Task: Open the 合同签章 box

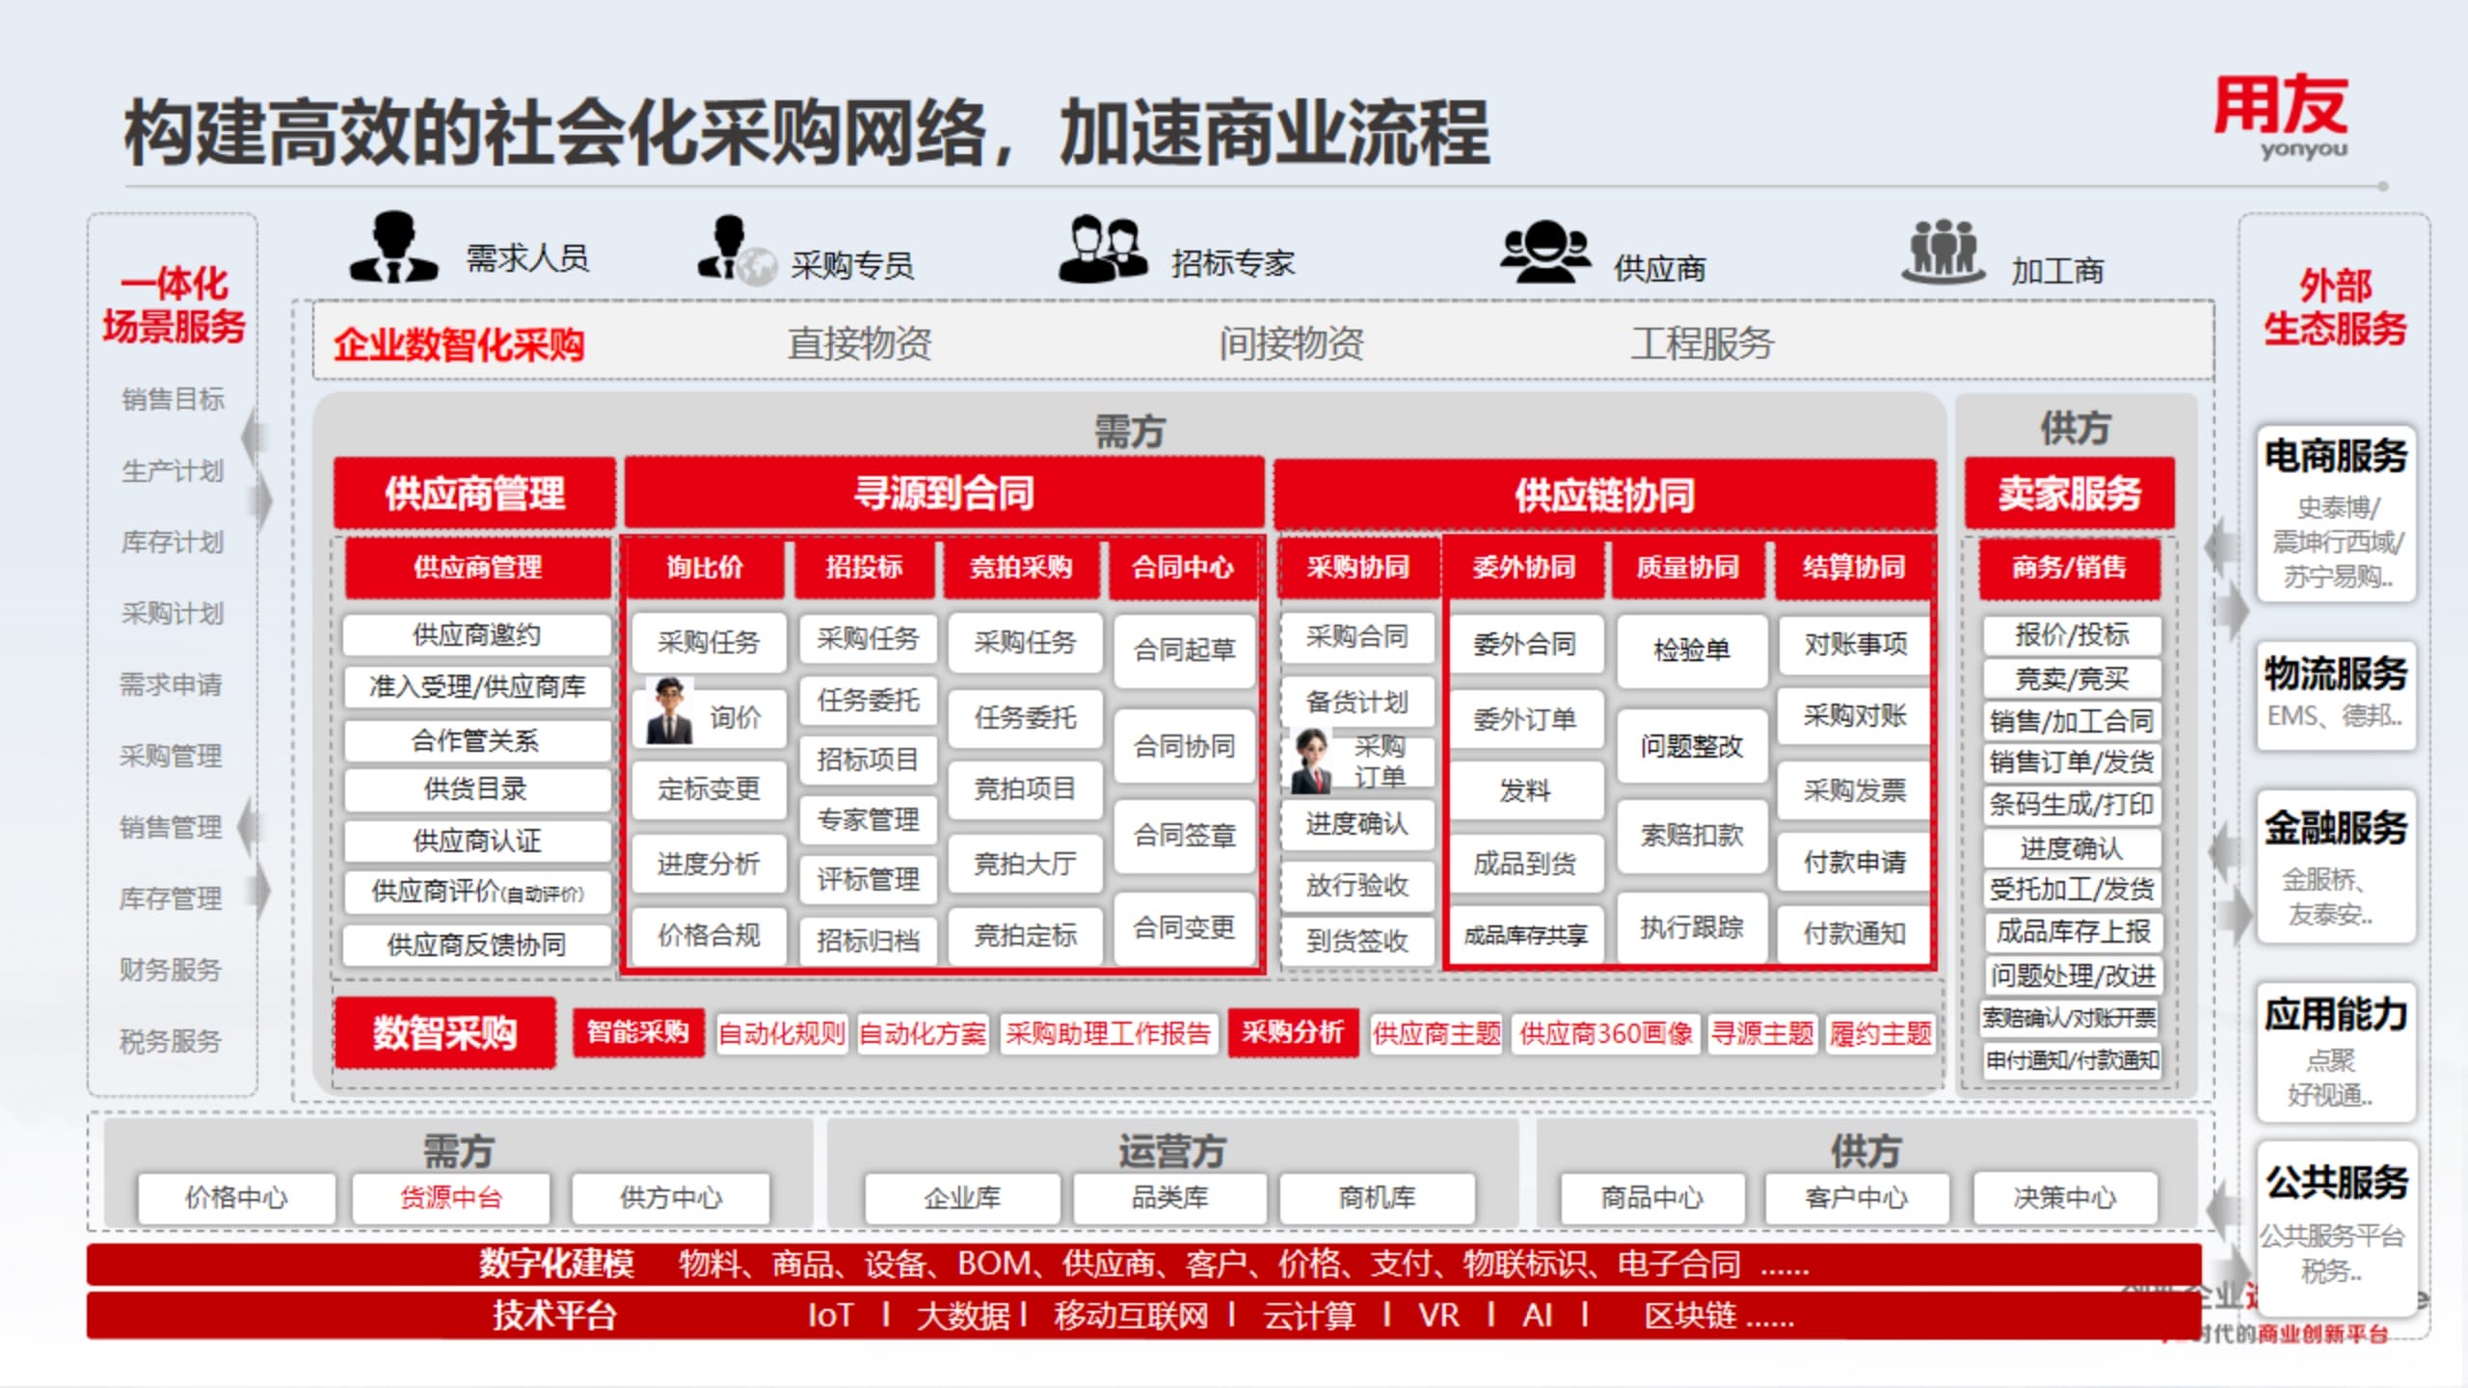Action: click(x=1184, y=835)
